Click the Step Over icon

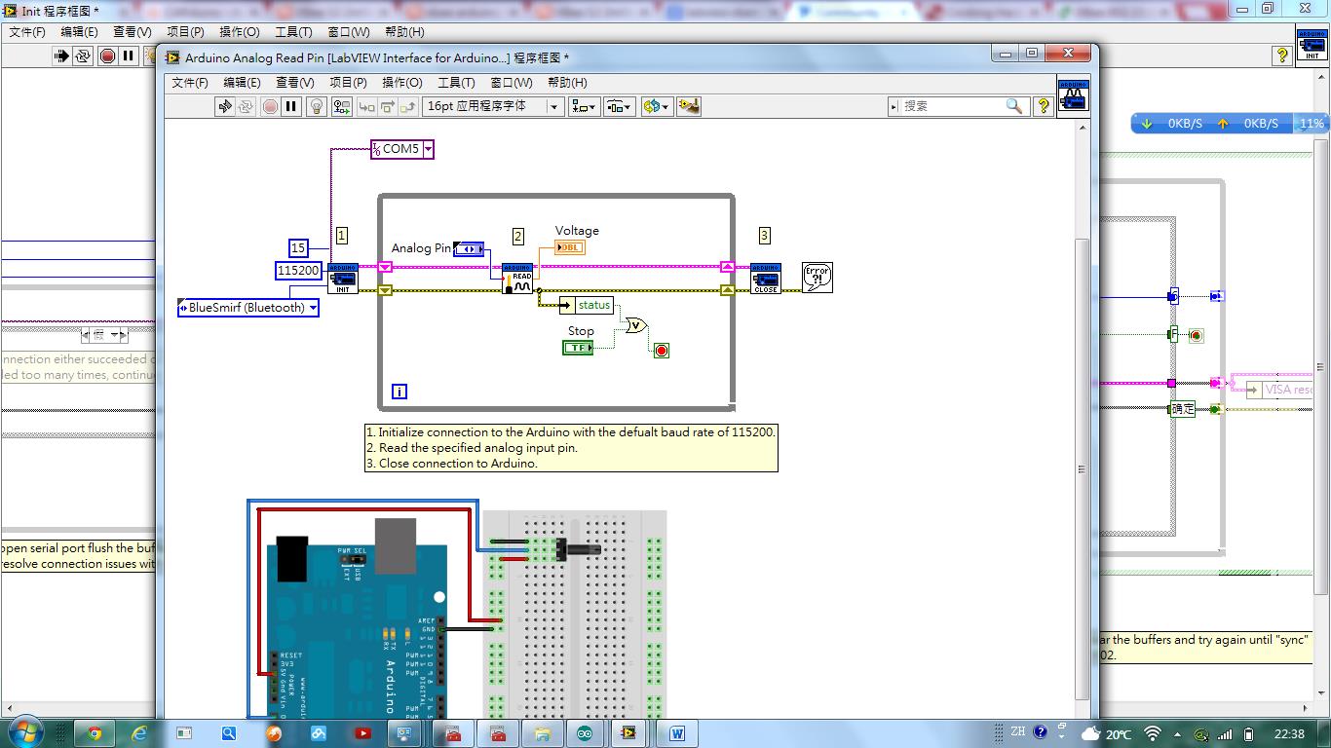(x=387, y=106)
